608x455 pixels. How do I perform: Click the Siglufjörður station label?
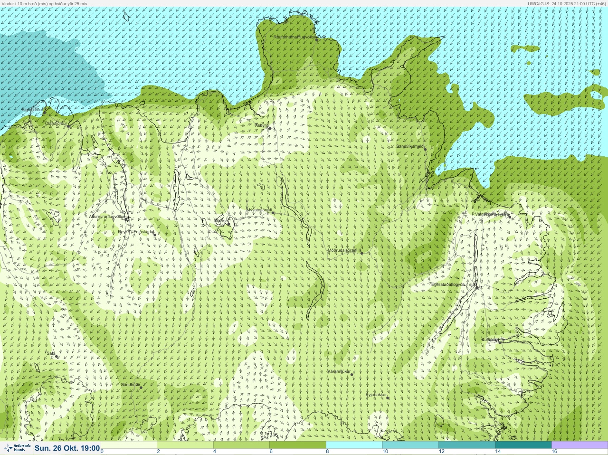(x=32, y=110)
